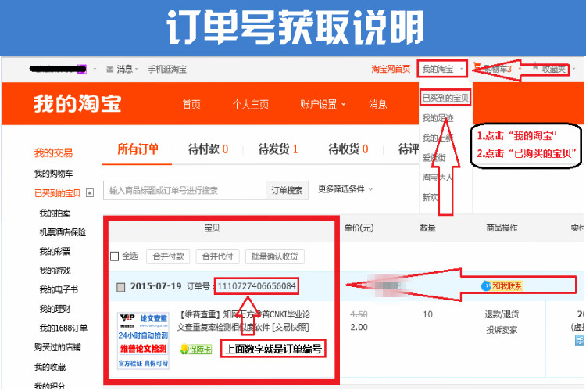586x391 pixels.
Task: Click the 退款/退货 link
Action: click(x=502, y=314)
